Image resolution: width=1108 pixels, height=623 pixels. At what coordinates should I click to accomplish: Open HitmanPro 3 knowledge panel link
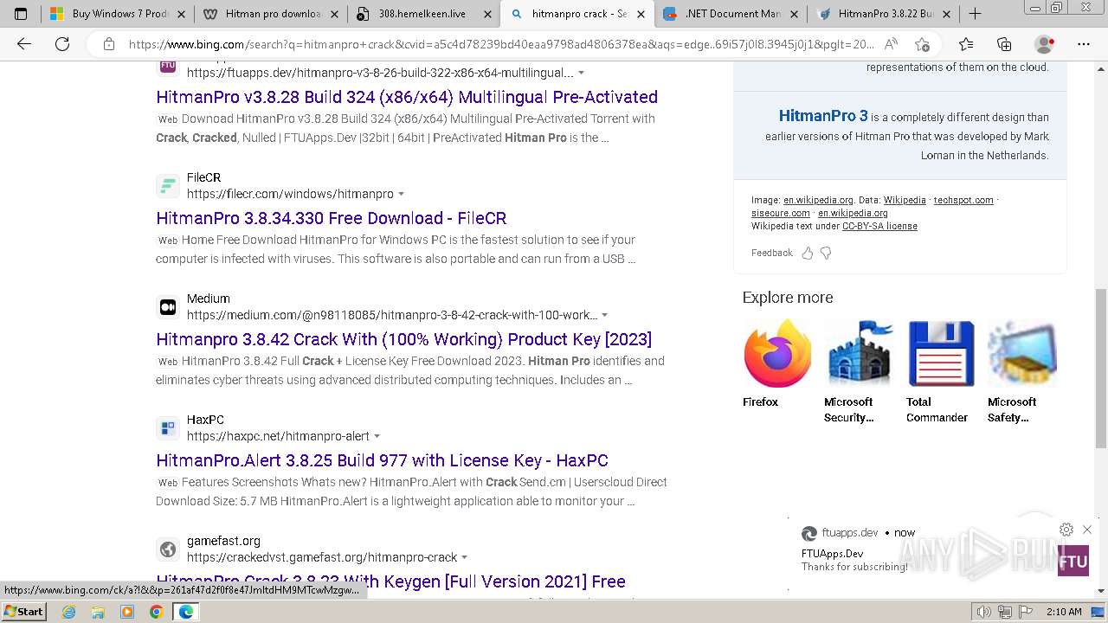pos(823,116)
